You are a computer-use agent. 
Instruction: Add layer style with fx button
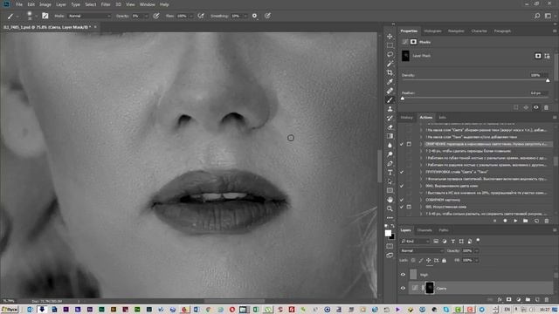click(x=500, y=300)
